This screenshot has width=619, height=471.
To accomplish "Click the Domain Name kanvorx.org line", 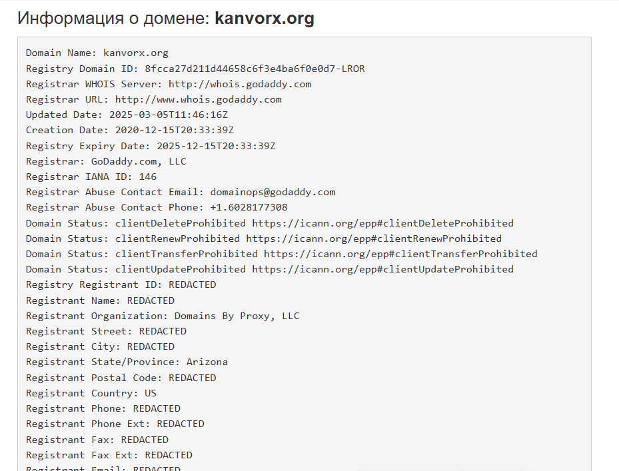I will tap(97, 53).
